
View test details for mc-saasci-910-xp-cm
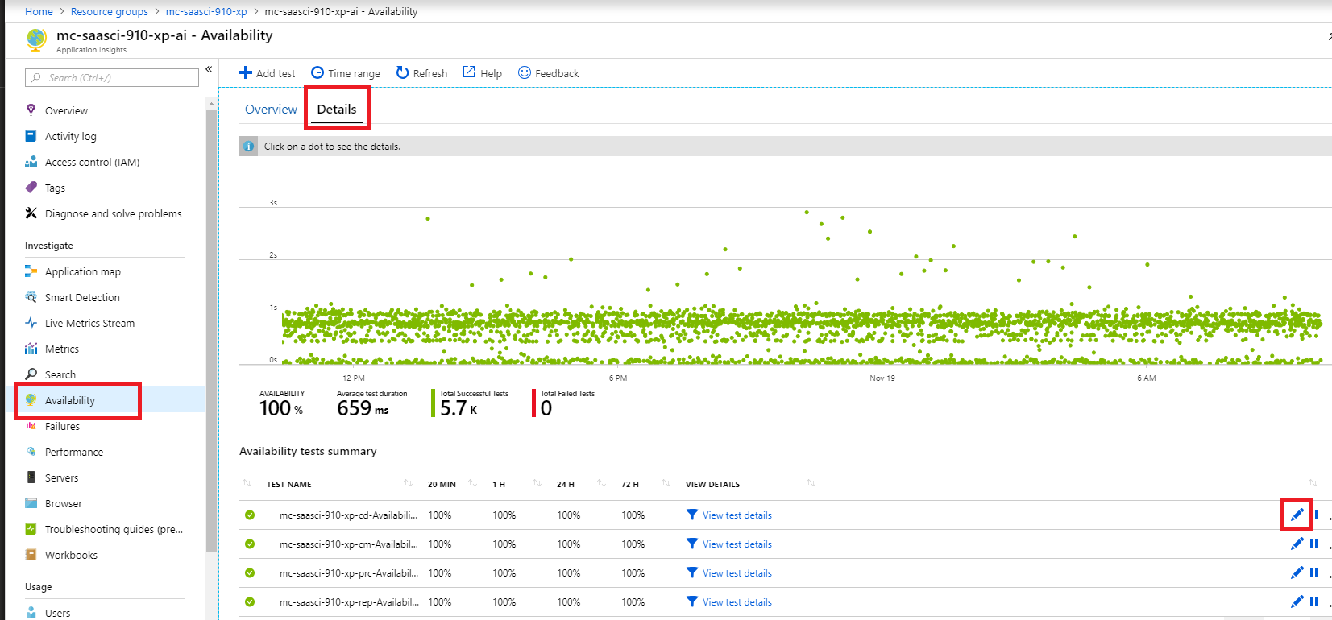[x=737, y=544]
